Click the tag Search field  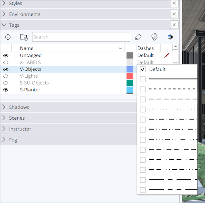point(81,37)
